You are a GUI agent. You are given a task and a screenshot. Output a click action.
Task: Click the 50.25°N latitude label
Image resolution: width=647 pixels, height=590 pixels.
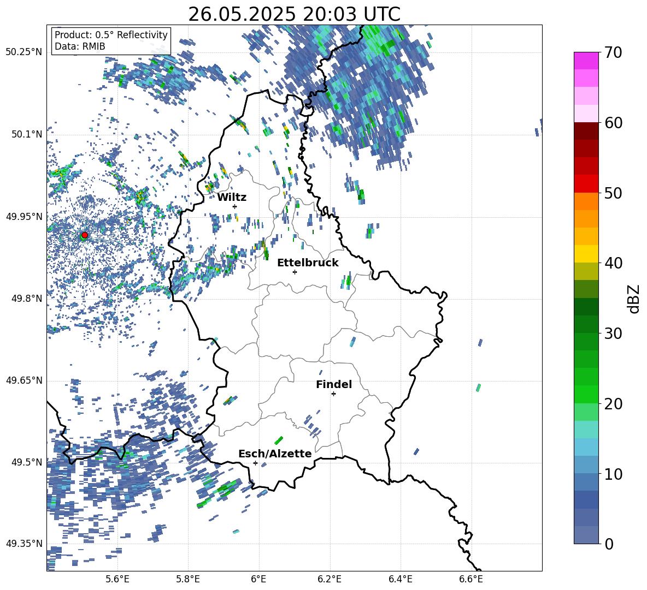click(x=24, y=52)
